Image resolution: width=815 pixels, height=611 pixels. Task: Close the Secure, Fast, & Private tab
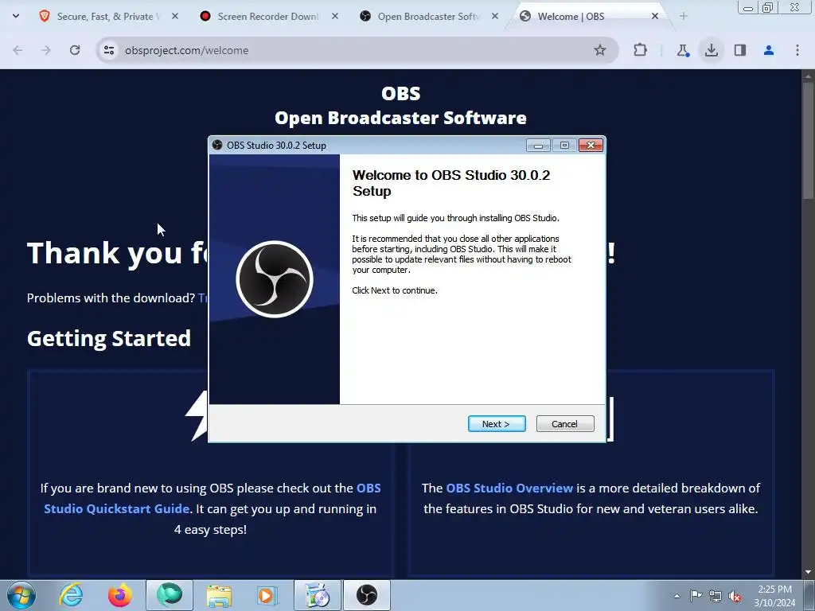pos(175,16)
